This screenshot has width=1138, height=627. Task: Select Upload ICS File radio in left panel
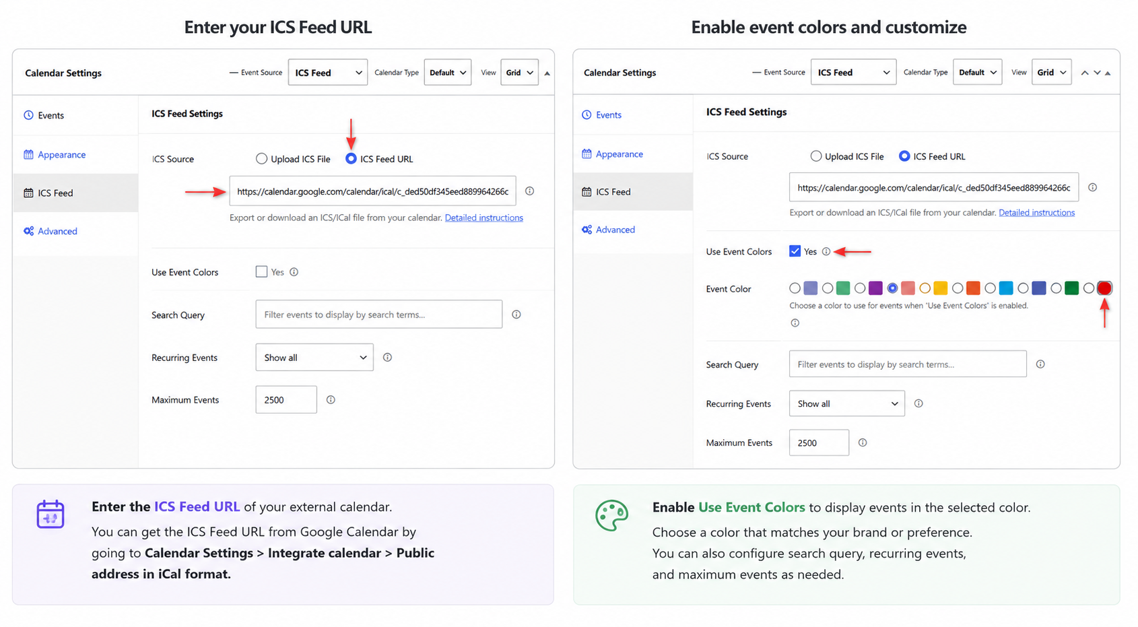click(261, 159)
